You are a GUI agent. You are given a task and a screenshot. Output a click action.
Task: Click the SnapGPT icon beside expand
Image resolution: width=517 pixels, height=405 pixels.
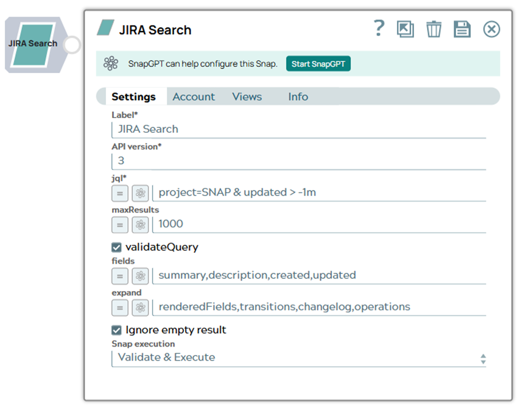pos(141,308)
